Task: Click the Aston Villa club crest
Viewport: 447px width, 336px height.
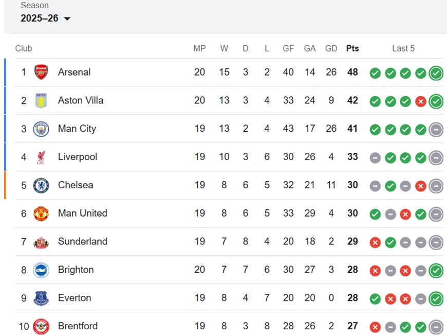Action: pyautogui.click(x=41, y=100)
